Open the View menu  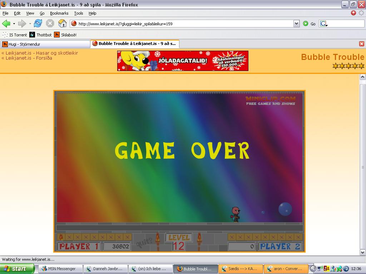[30, 13]
